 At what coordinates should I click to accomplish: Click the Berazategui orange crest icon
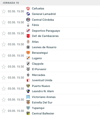28,53
